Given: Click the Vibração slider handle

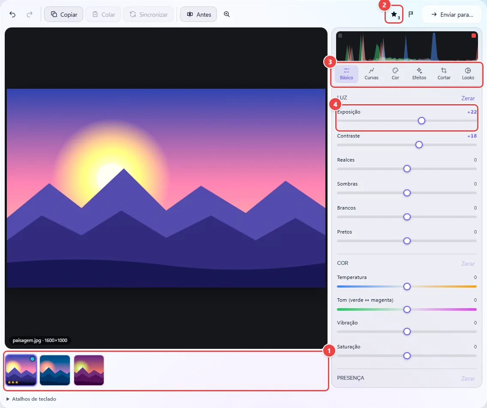Looking at the screenshot, I should (x=407, y=332).
